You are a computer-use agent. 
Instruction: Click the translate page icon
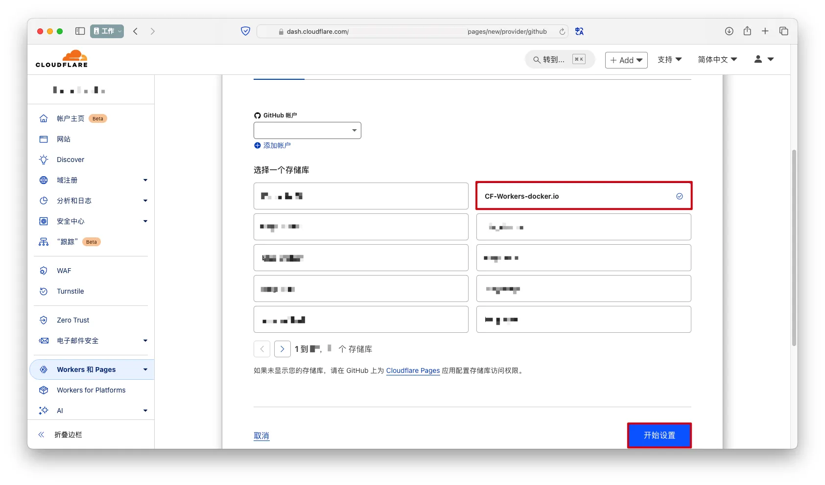(580, 31)
